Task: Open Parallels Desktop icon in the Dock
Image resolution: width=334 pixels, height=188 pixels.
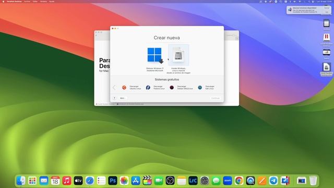Action: [x=285, y=181]
